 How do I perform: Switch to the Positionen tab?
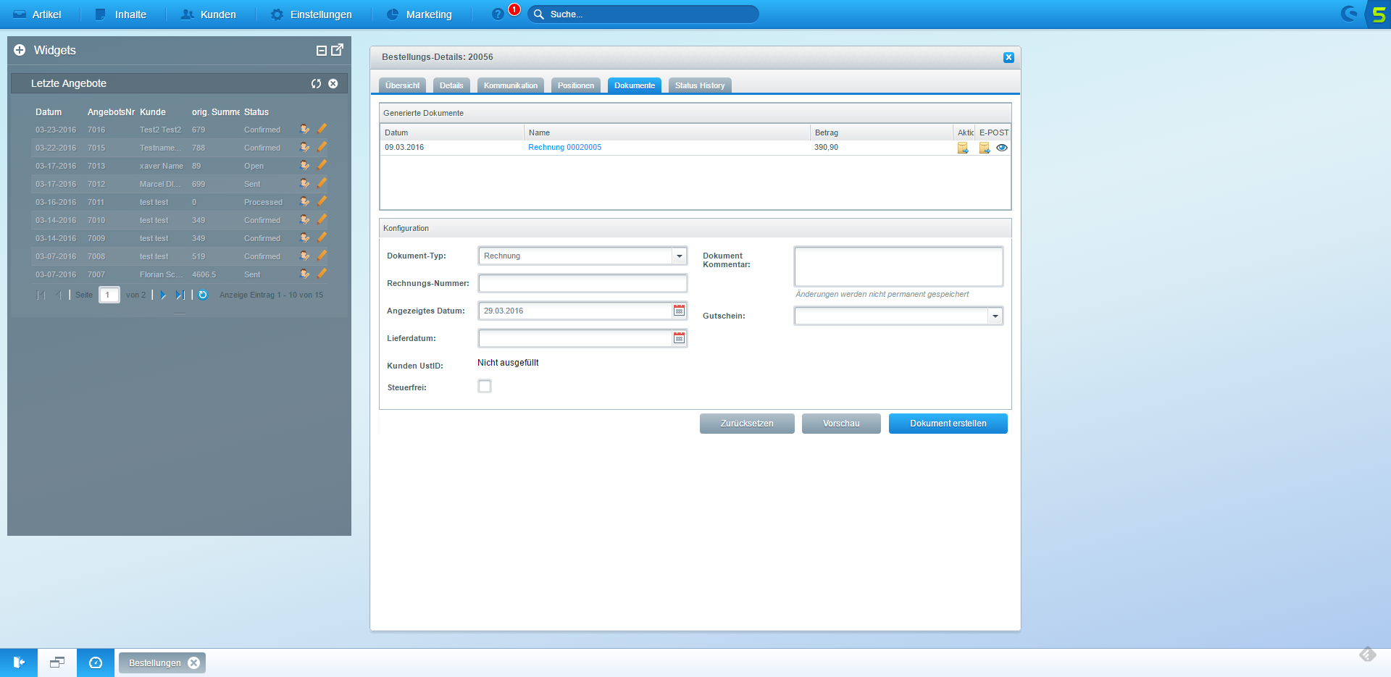pyautogui.click(x=576, y=85)
